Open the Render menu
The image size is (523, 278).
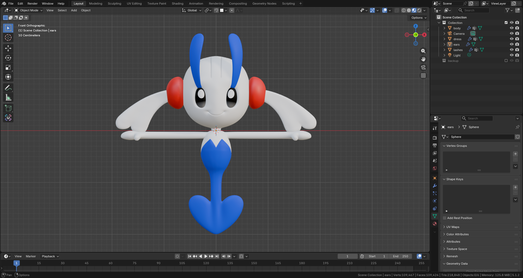(x=32, y=4)
